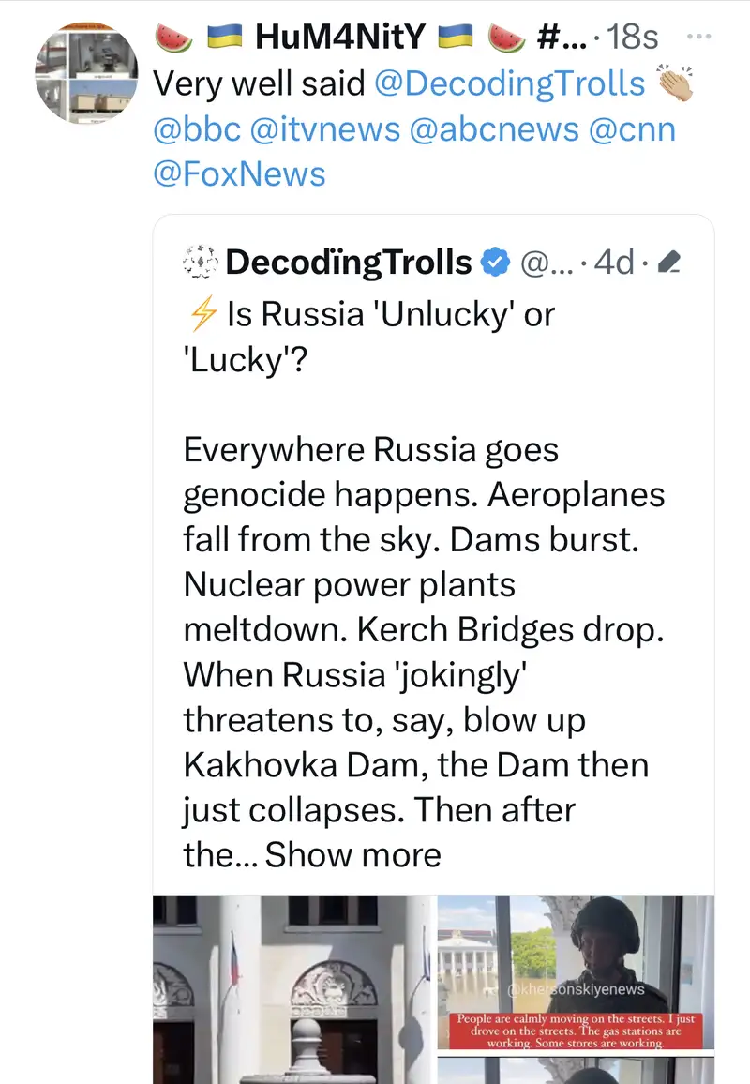Open the partially visible bottom-right thumbnail
Screen dimensions: 750x1084
(575, 1071)
